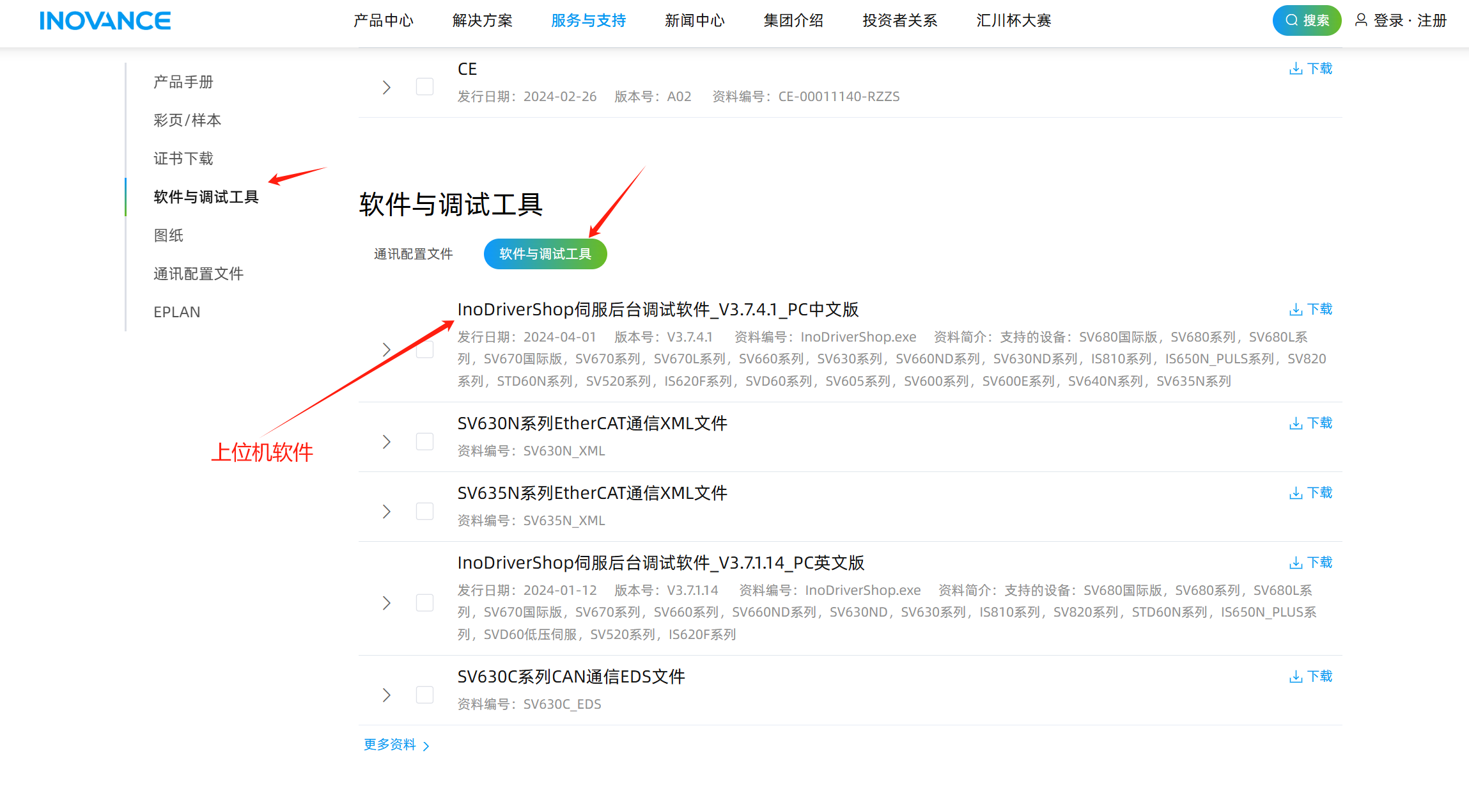The height and width of the screenshot is (797, 1469).
Task: Click the CE document title
Action: [467, 69]
